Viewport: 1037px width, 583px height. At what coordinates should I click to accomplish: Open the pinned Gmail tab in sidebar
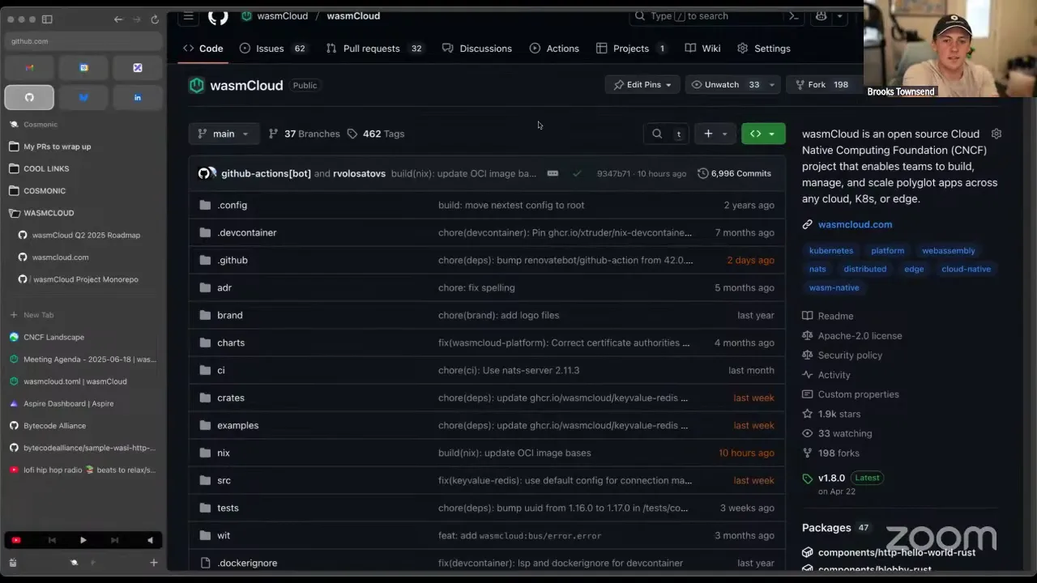tap(29, 68)
